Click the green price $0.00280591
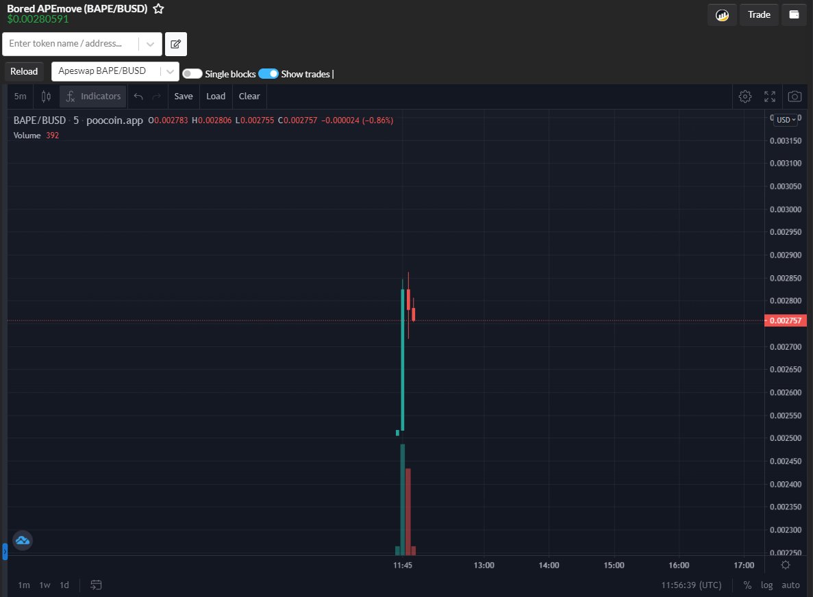 (38, 19)
